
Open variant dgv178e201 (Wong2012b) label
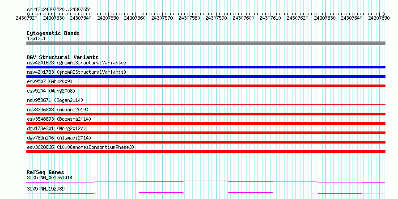(x=56, y=128)
